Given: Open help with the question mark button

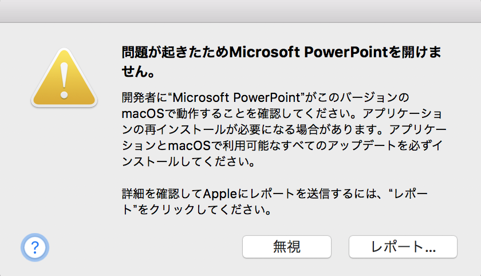Looking at the screenshot, I should pos(35,247).
